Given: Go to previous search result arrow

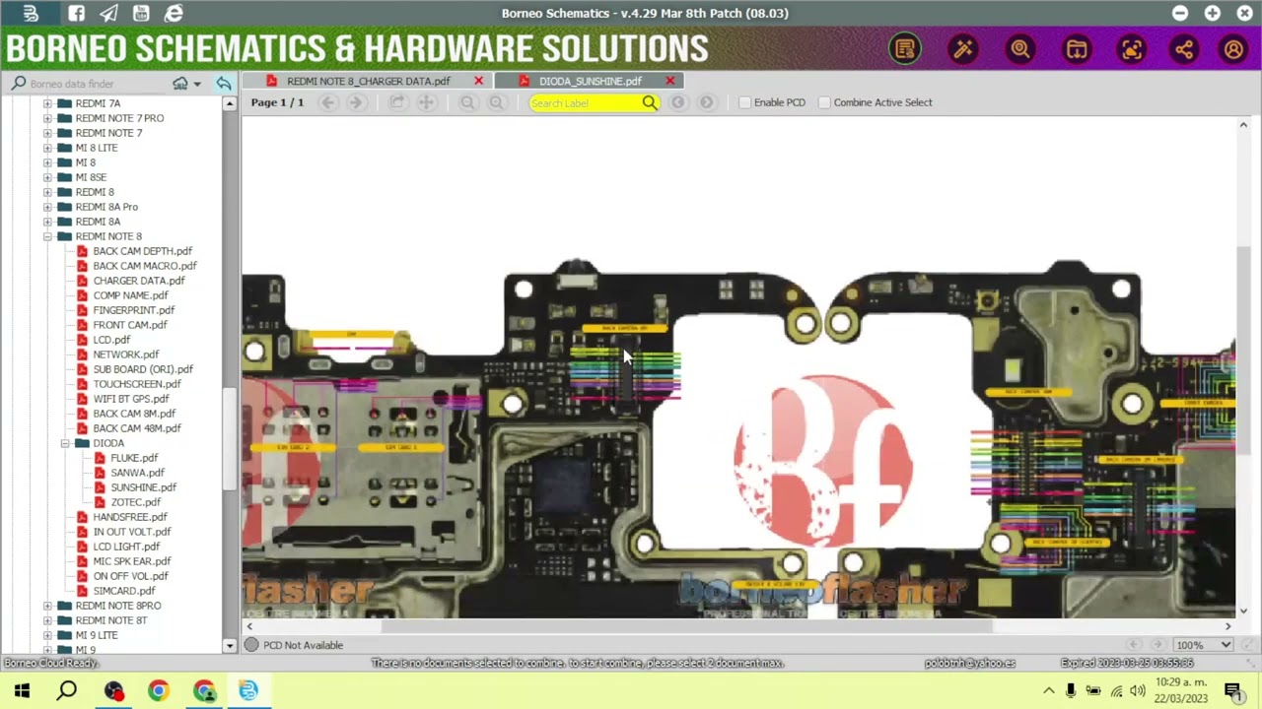Looking at the screenshot, I should point(678,102).
